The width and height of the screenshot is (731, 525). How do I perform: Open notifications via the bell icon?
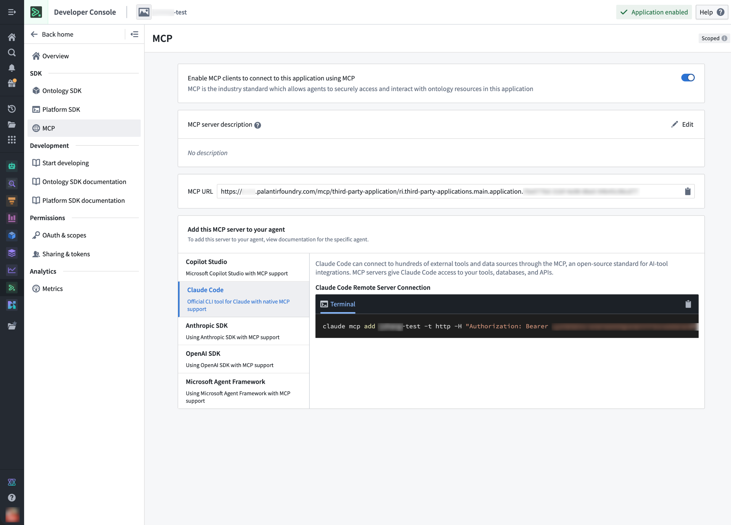pos(12,68)
